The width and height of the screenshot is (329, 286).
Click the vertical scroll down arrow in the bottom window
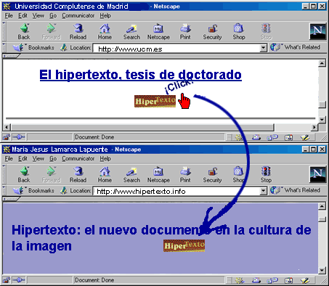322,270
